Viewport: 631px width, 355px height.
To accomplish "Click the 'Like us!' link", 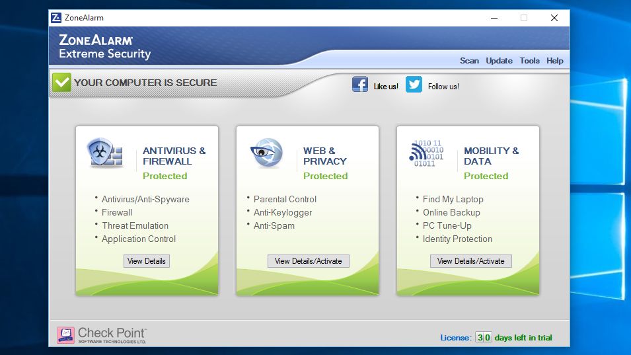I will click(x=385, y=87).
